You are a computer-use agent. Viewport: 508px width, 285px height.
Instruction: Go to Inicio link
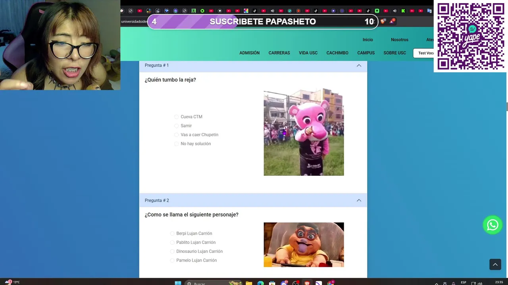point(368,40)
